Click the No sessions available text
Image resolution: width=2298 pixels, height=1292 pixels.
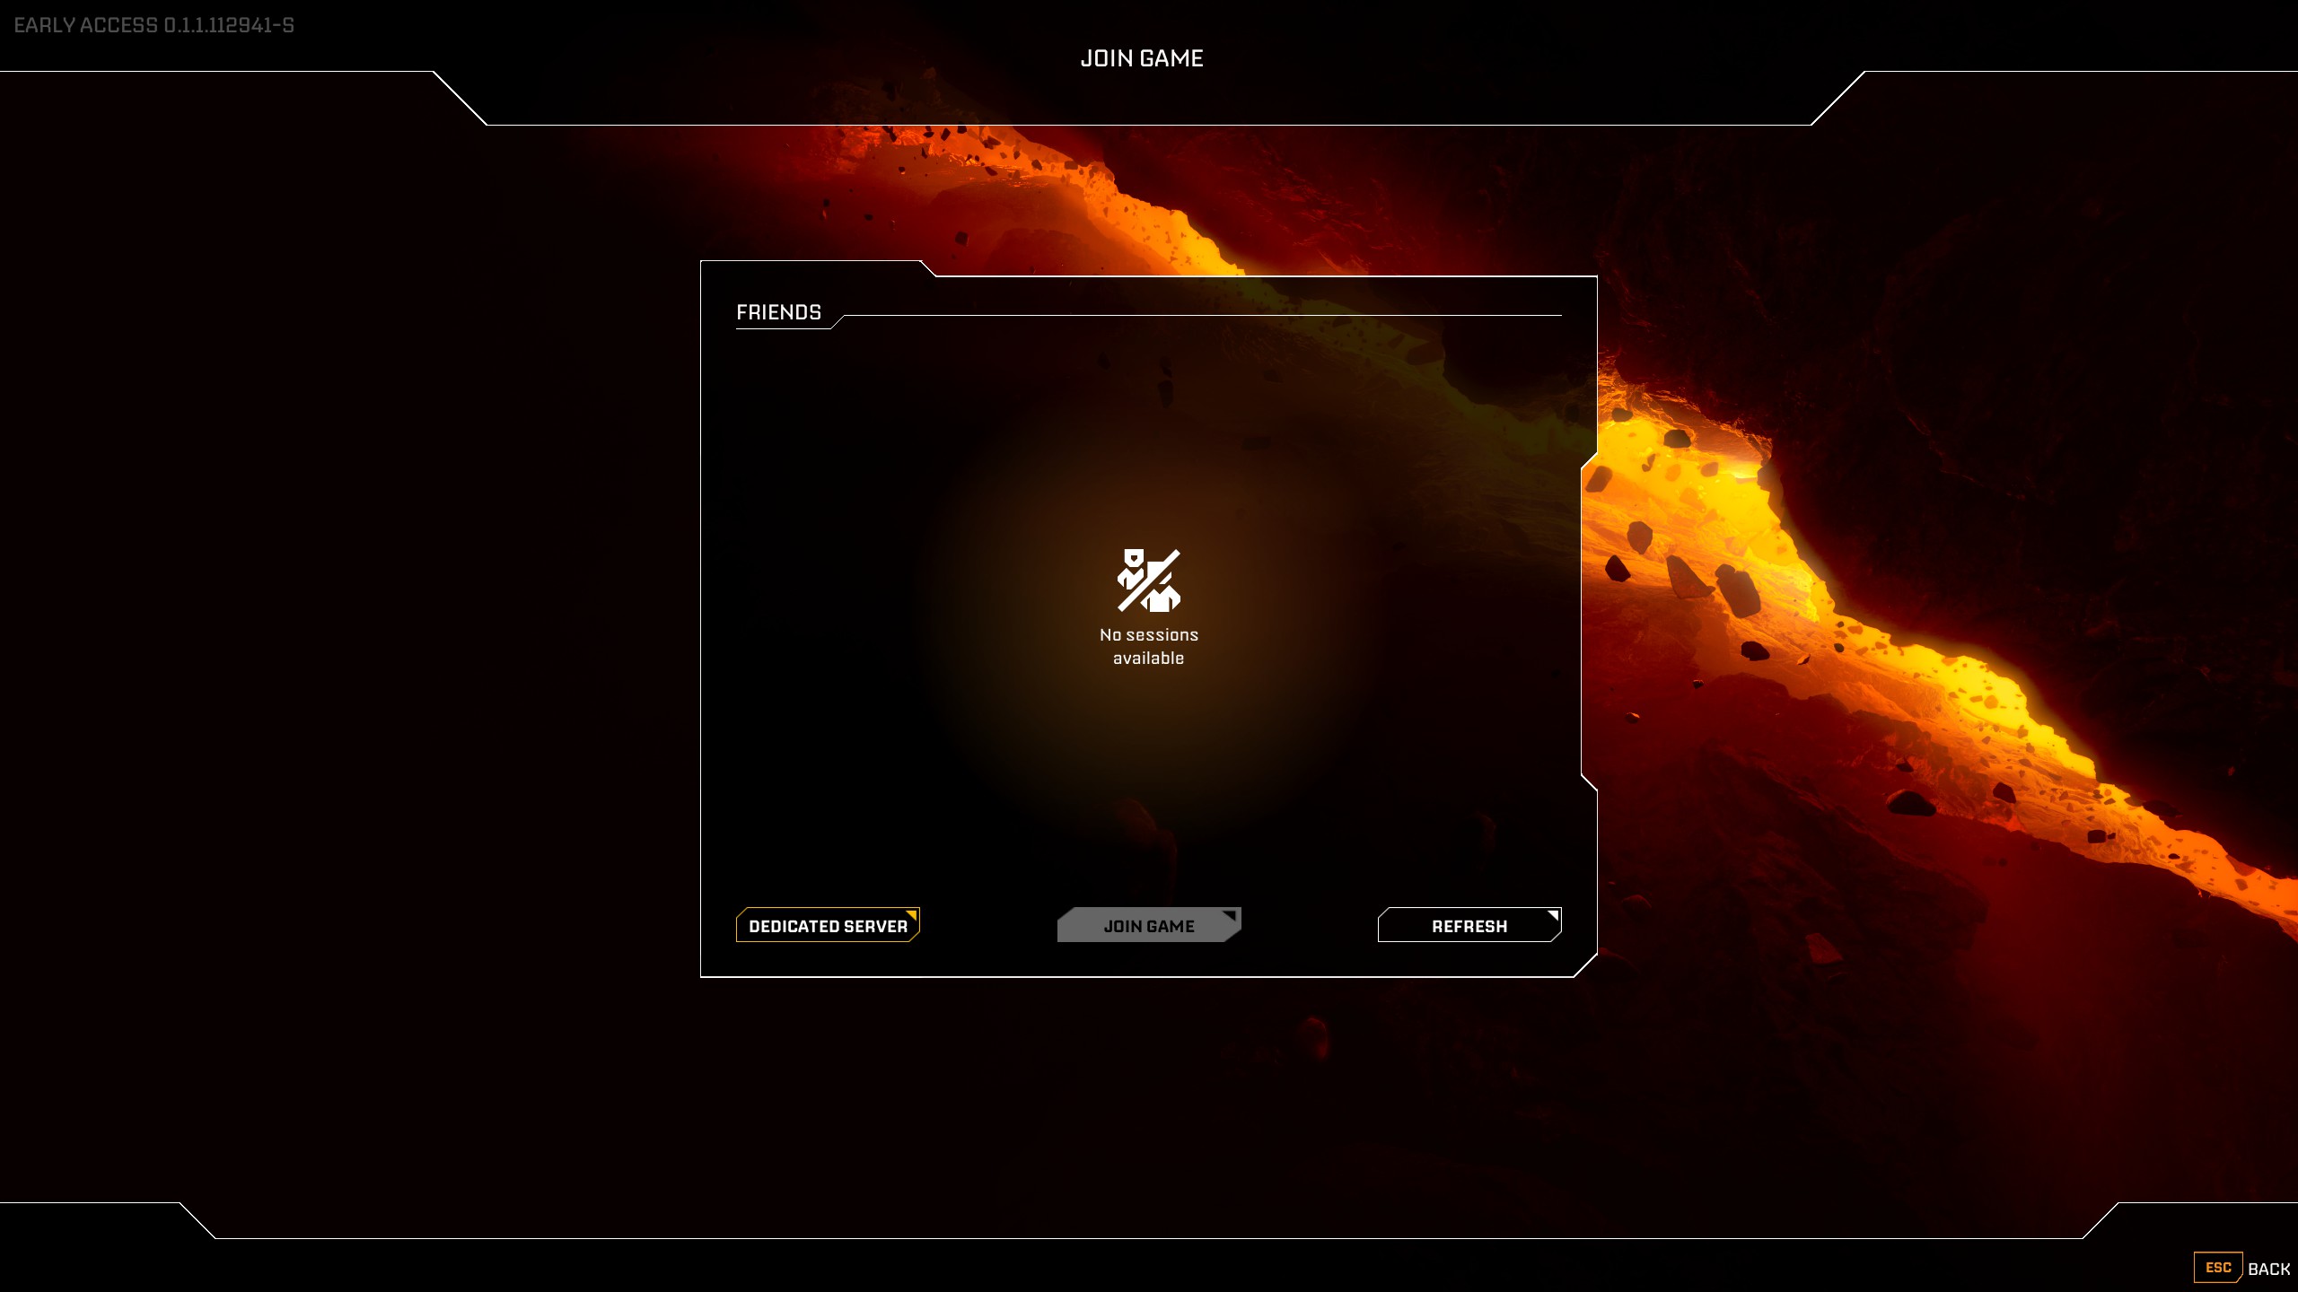(1149, 646)
